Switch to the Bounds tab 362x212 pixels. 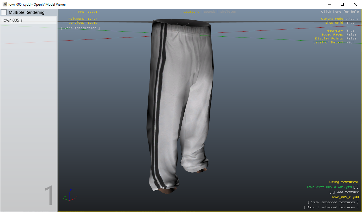click(x=210, y=12)
